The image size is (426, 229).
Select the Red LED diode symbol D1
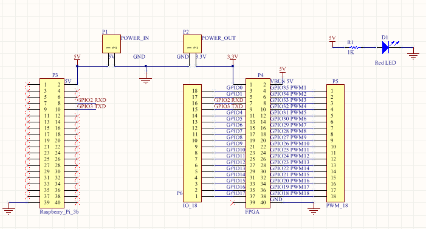coord(385,48)
